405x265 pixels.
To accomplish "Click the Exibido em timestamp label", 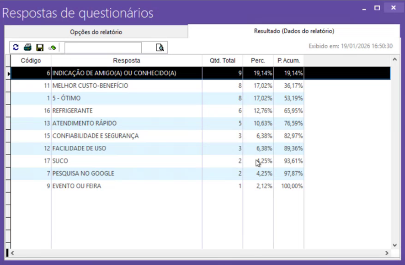I will tap(351, 46).
